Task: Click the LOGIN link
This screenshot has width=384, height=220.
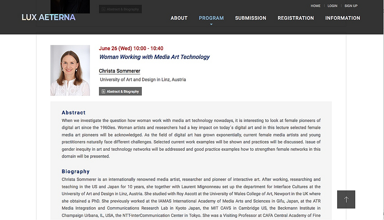Action: 332,6
